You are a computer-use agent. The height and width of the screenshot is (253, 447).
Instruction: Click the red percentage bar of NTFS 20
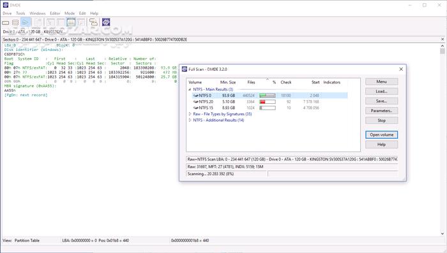pos(268,101)
